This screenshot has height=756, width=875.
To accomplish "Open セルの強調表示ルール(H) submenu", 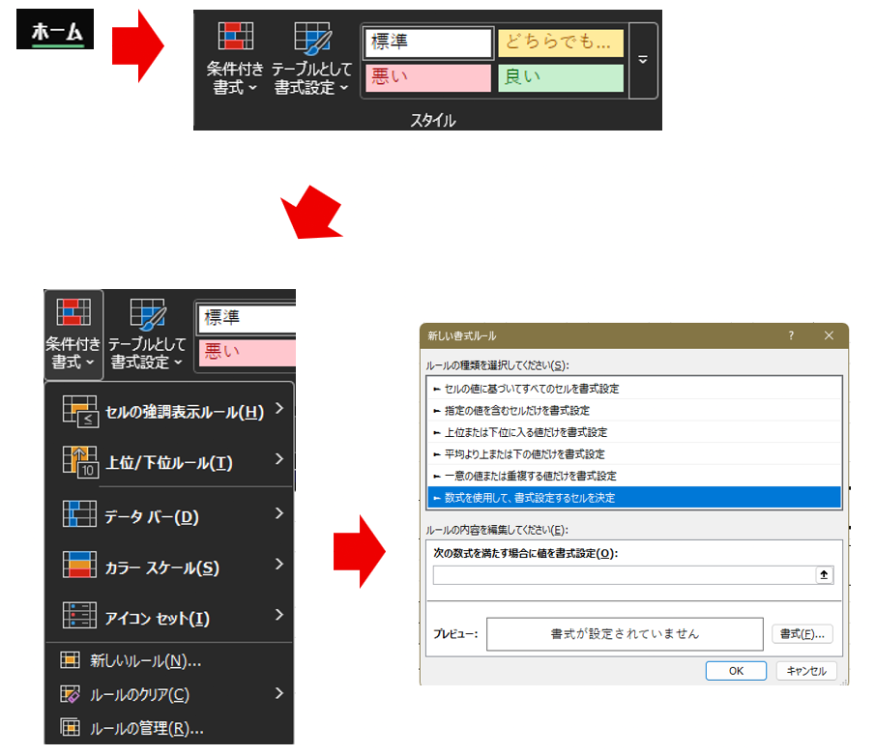I will 169,412.
